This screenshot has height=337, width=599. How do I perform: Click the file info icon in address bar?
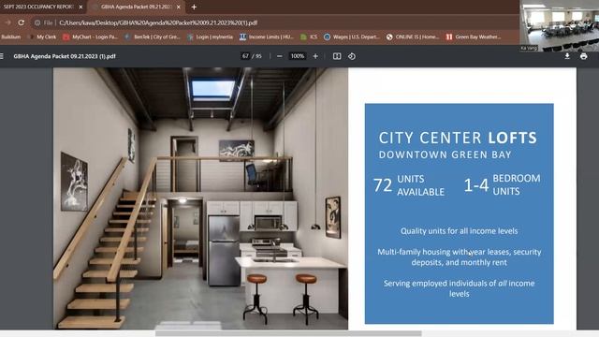tap(37, 22)
